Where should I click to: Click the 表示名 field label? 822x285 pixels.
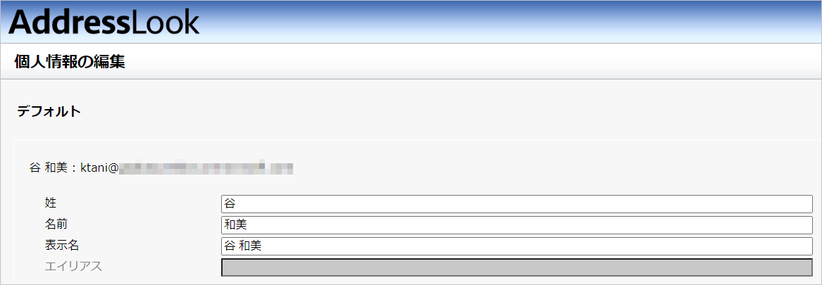[x=62, y=245]
